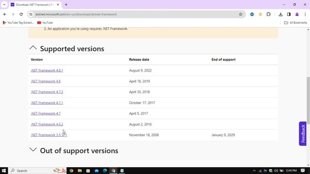This screenshot has width=310, height=174.
Task: Open Microsoft Edge from the taskbar
Action: [105, 171]
